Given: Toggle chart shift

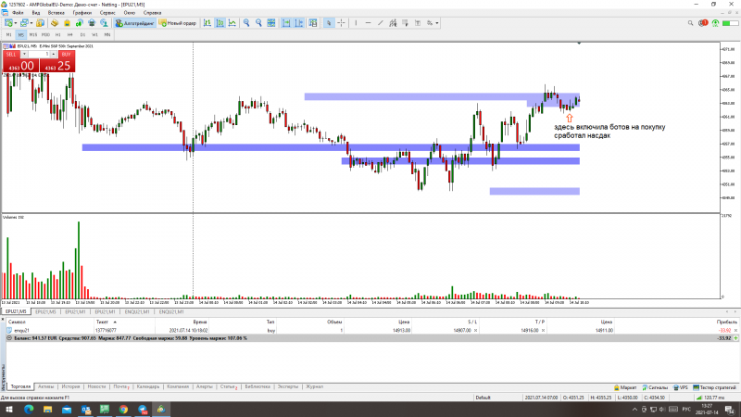Looking at the screenshot, I should pos(298,22).
